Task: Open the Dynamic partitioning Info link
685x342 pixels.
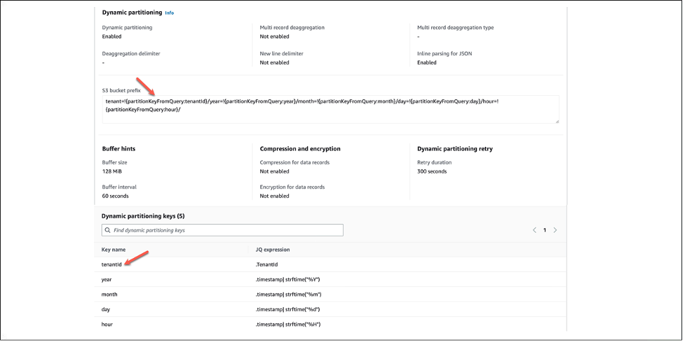Action: [x=169, y=13]
